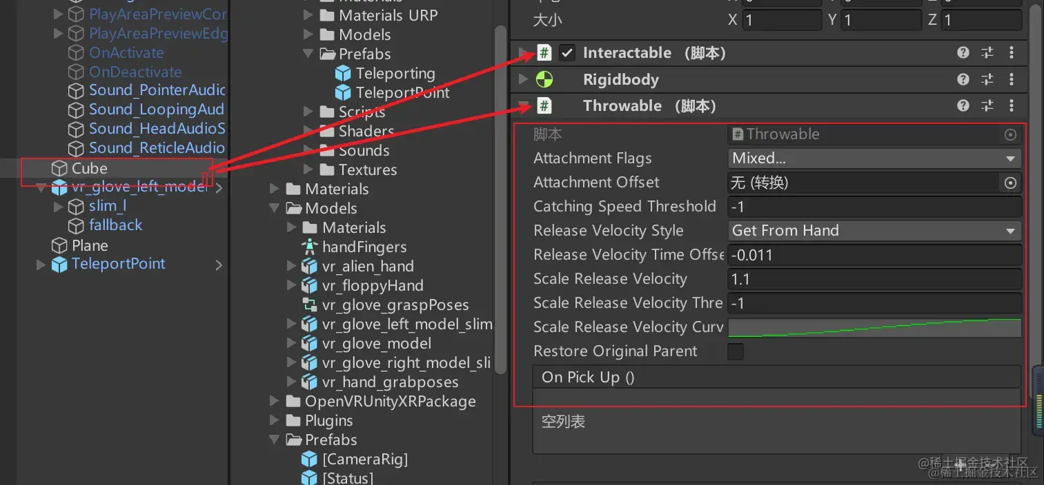Select the Shaders folder

click(x=357, y=131)
